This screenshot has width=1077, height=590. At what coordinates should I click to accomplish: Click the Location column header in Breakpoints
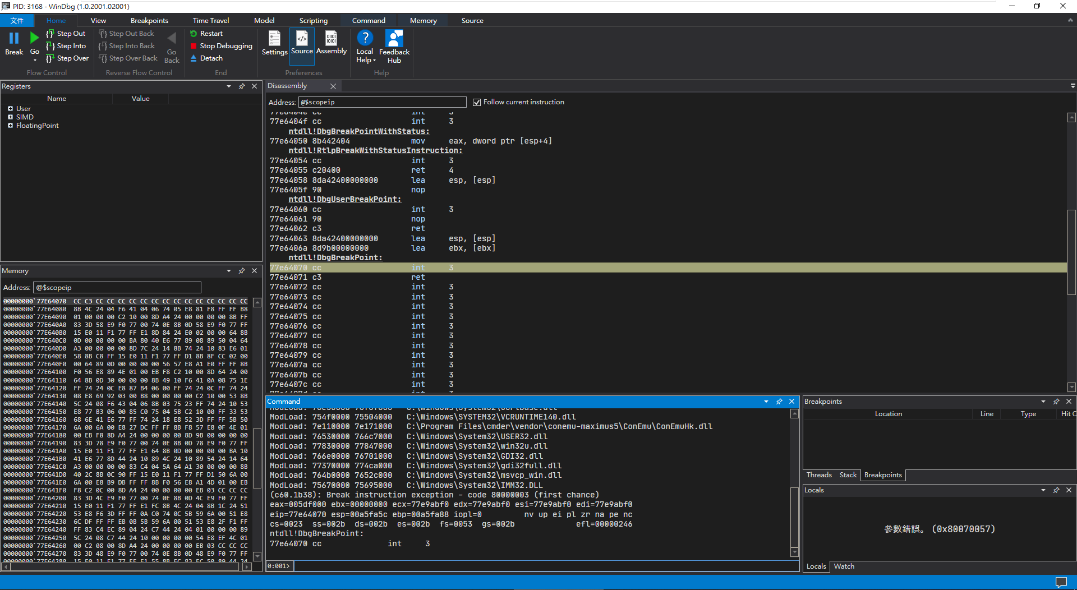click(x=889, y=414)
